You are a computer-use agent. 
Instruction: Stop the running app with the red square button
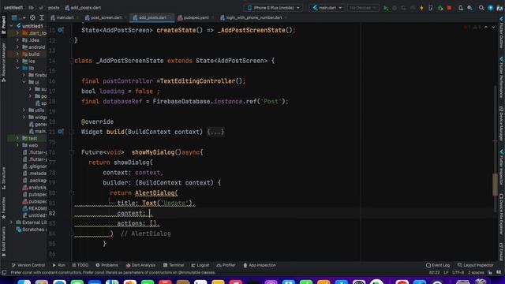[x=449, y=8]
